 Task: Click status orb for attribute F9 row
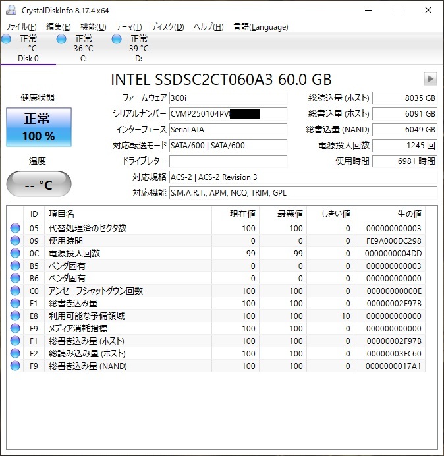[15, 366]
